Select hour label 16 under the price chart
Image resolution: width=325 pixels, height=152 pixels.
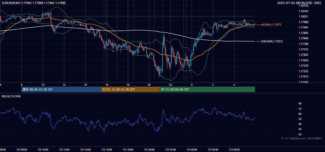[x=107, y=85]
